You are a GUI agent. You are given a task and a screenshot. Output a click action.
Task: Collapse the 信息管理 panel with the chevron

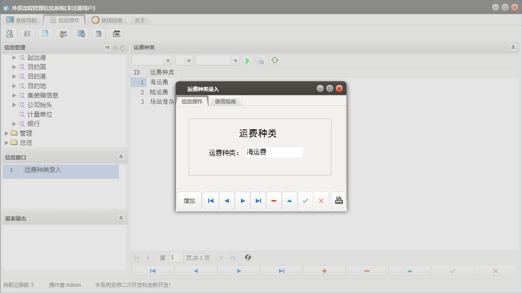click(107, 47)
